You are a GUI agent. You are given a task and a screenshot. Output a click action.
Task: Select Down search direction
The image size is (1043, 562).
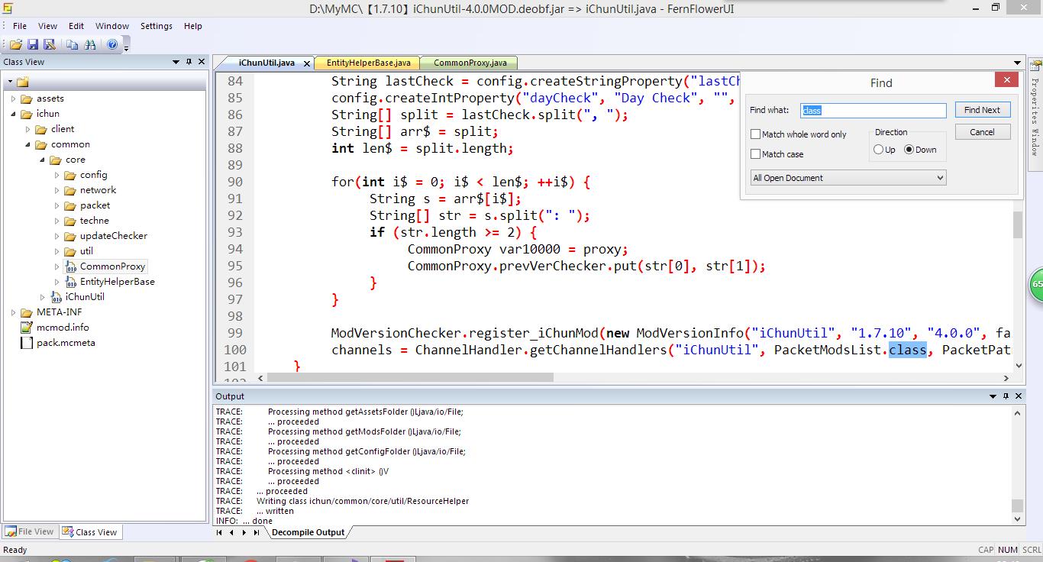[909, 150]
